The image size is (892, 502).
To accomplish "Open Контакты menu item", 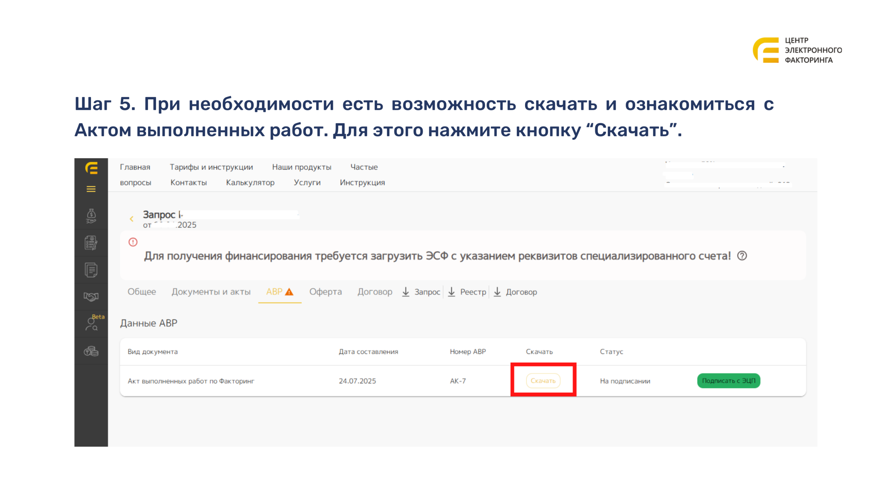I will point(189,182).
